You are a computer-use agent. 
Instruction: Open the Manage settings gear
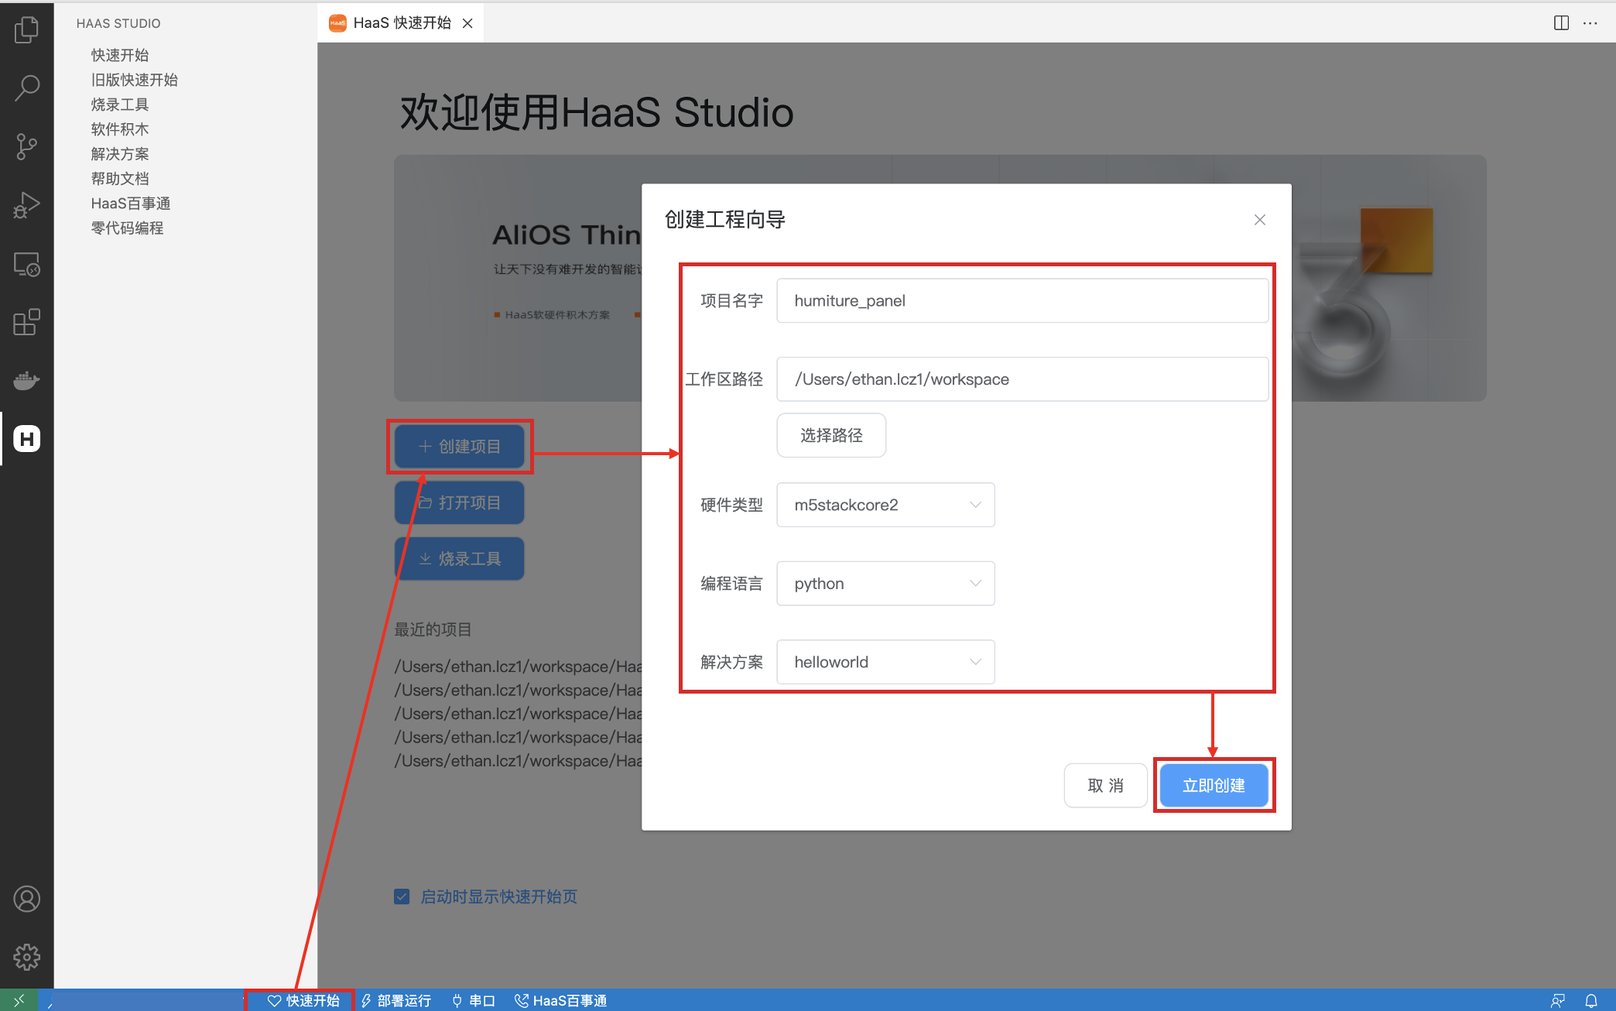pyautogui.click(x=26, y=957)
